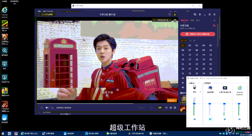Click 打开主界面 home button

point(47,14)
